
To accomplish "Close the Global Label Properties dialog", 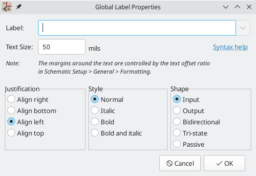I will (x=249, y=7).
